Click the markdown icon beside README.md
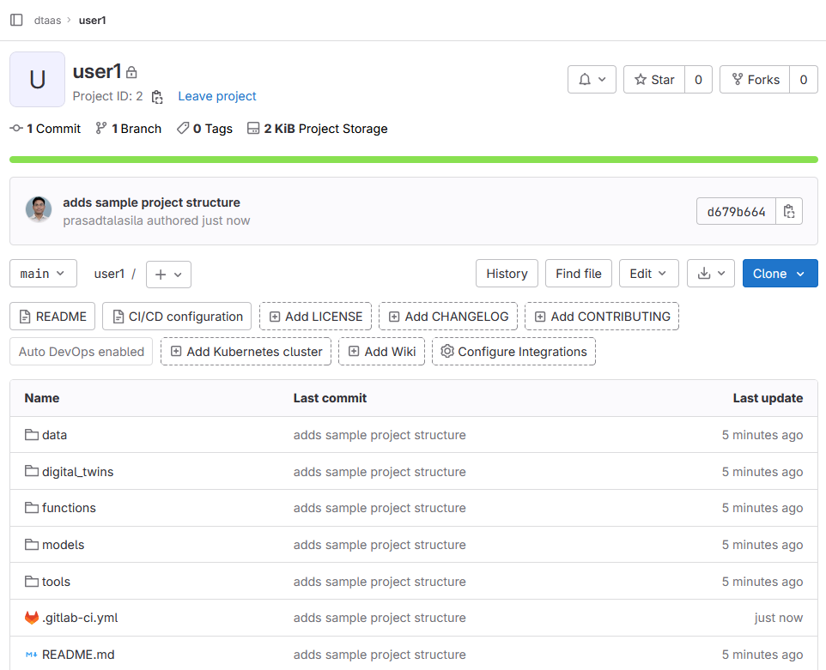This screenshot has height=670, width=826. 32,655
